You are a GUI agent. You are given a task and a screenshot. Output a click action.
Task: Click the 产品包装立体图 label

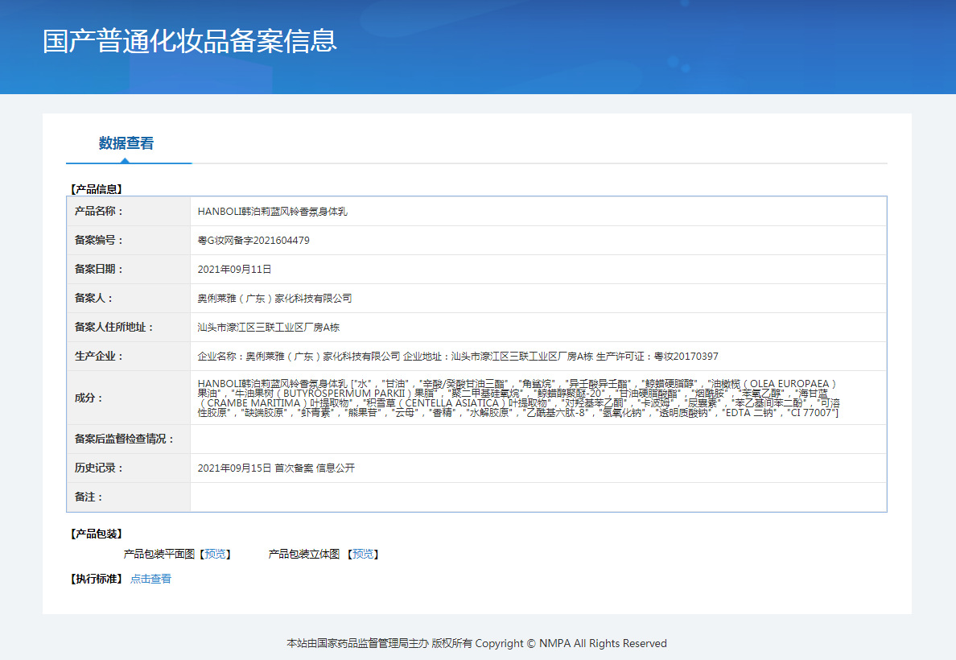(x=303, y=554)
